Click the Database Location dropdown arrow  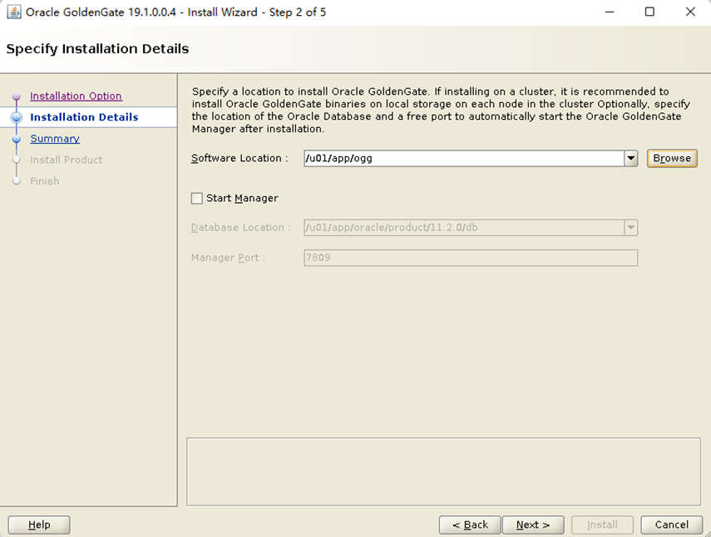630,228
